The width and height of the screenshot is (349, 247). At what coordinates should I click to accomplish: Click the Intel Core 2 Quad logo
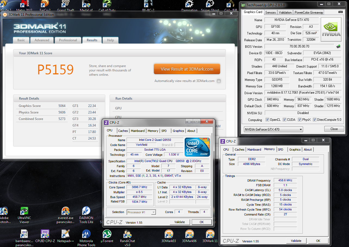point(197,147)
